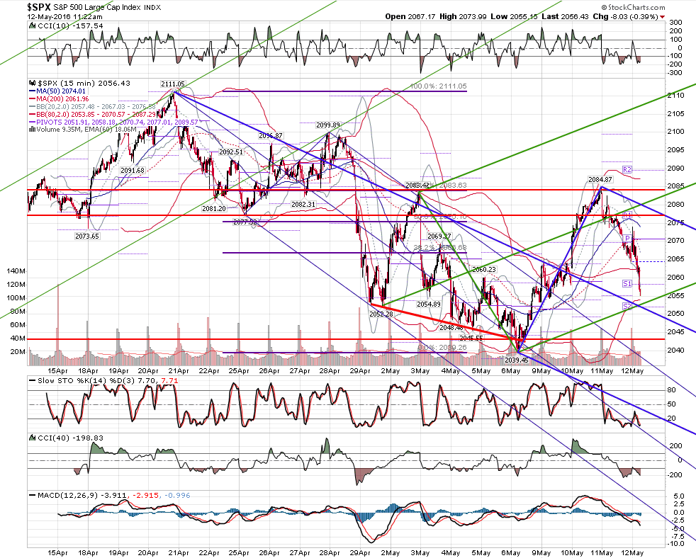Select the R2 pivot label
The height and width of the screenshot is (558, 696).
click(627, 169)
